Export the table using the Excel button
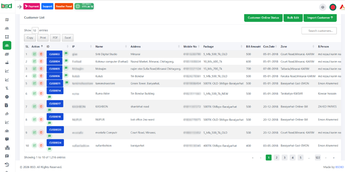 click(x=68, y=38)
